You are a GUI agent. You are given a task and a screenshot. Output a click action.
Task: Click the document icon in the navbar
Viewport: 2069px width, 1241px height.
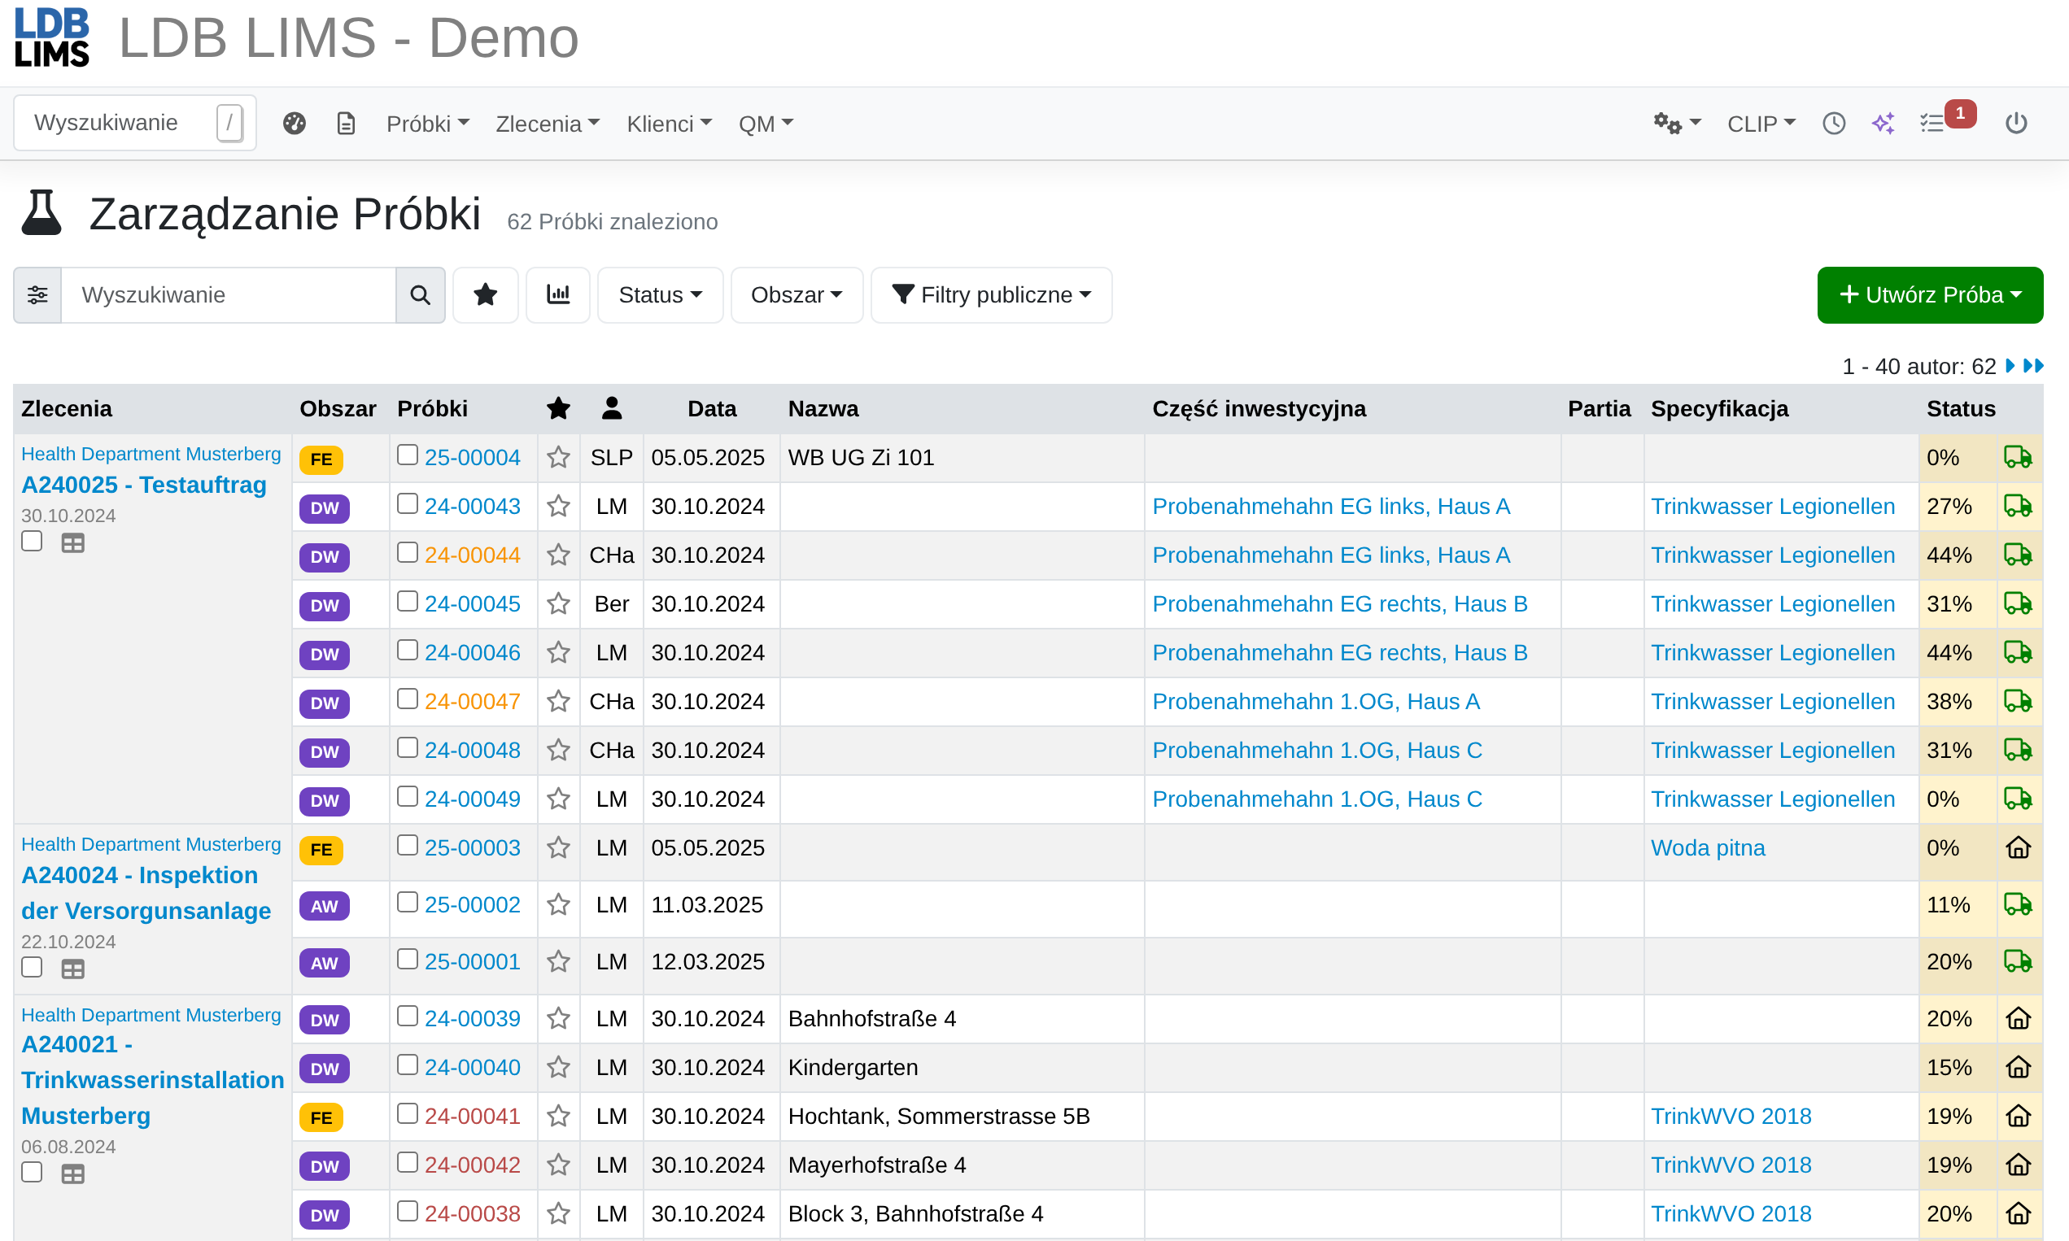(346, 124)
